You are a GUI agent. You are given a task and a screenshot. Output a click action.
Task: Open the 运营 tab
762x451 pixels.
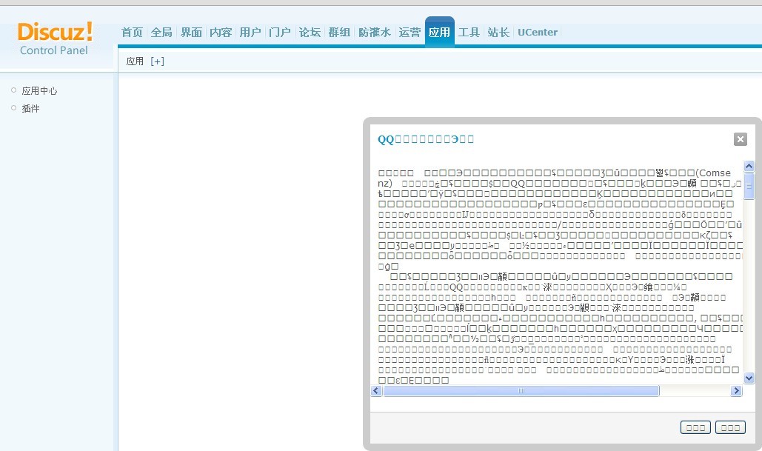point(410,32)
